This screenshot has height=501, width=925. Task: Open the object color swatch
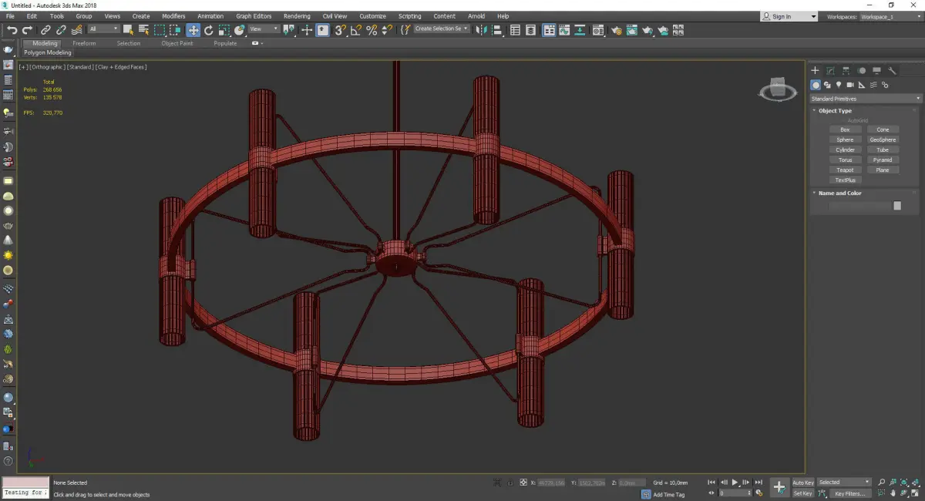(897, 206)
